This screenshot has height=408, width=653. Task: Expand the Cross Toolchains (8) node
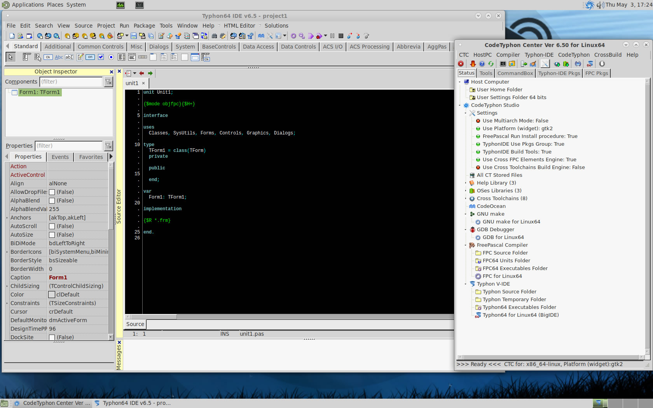[466, 199]
